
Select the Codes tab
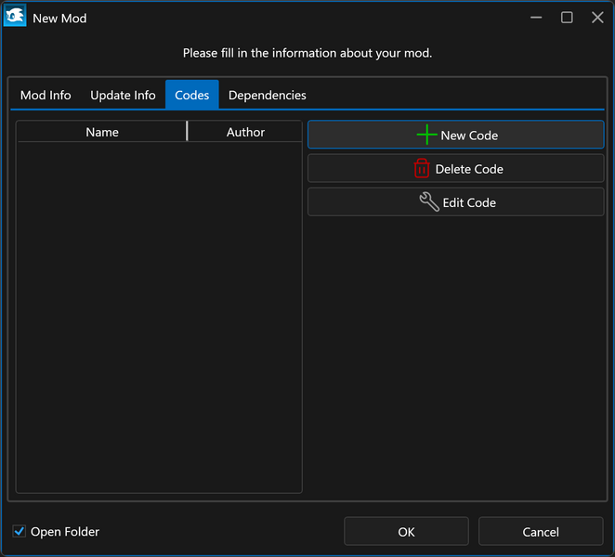click(x=192, y=95)
